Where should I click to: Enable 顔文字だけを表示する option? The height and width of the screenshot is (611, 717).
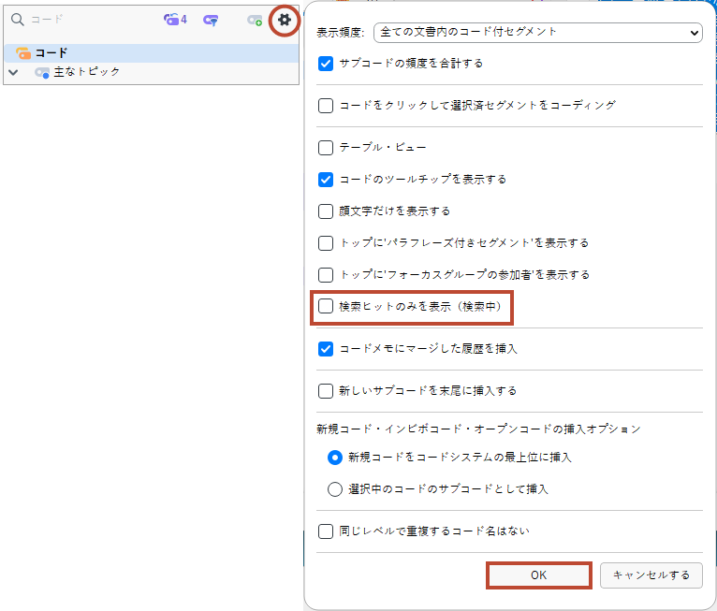pos(326,211)
